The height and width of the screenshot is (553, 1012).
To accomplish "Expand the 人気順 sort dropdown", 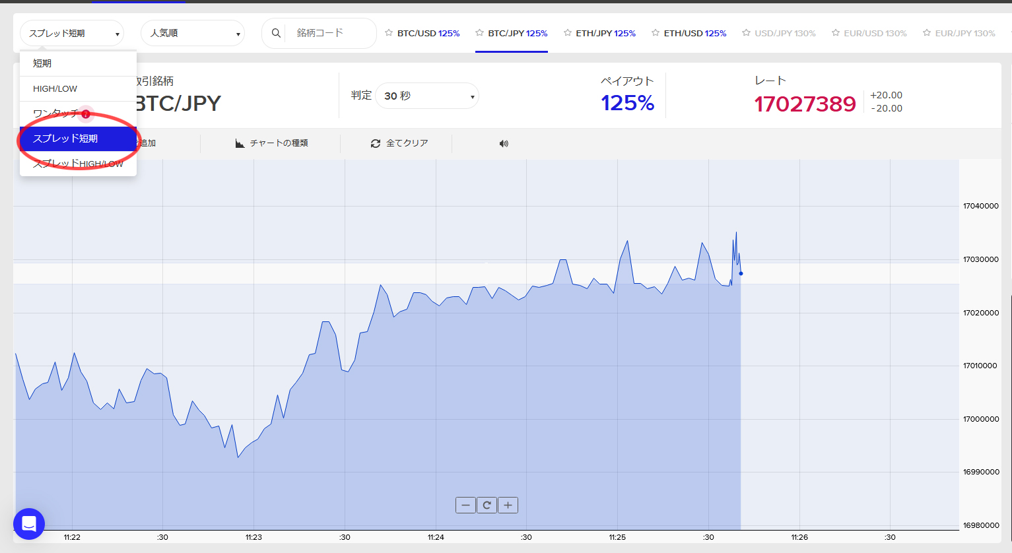I will tap(193, 33).
